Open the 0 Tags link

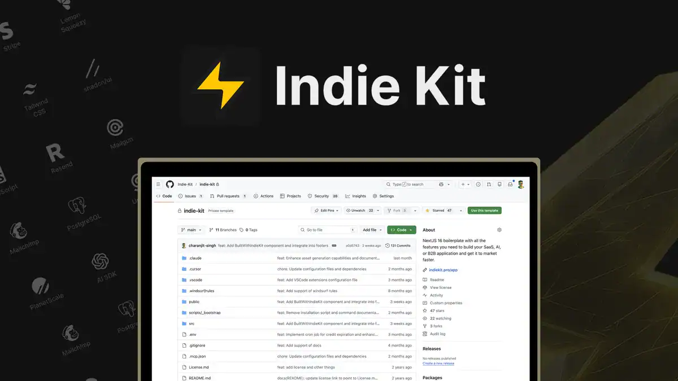pyautogui.click(x=249, y=230)
